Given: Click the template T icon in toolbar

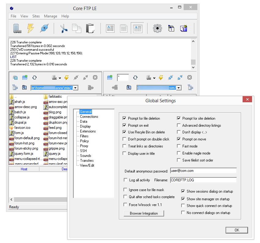Looking at the screenshot, I should point(184,28).
